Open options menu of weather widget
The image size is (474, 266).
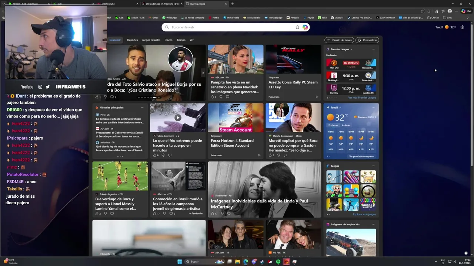(373, 108)
